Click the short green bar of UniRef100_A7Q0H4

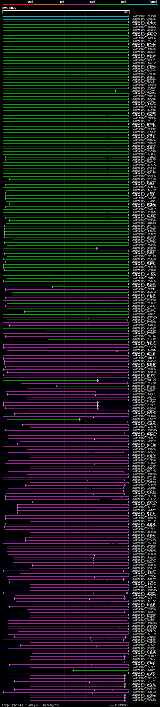[x=60, y=91]
